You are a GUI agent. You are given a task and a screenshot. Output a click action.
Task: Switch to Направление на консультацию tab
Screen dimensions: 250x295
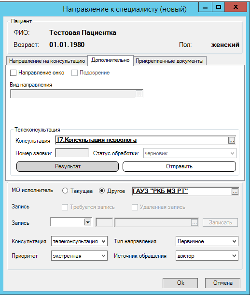[47, 61]
